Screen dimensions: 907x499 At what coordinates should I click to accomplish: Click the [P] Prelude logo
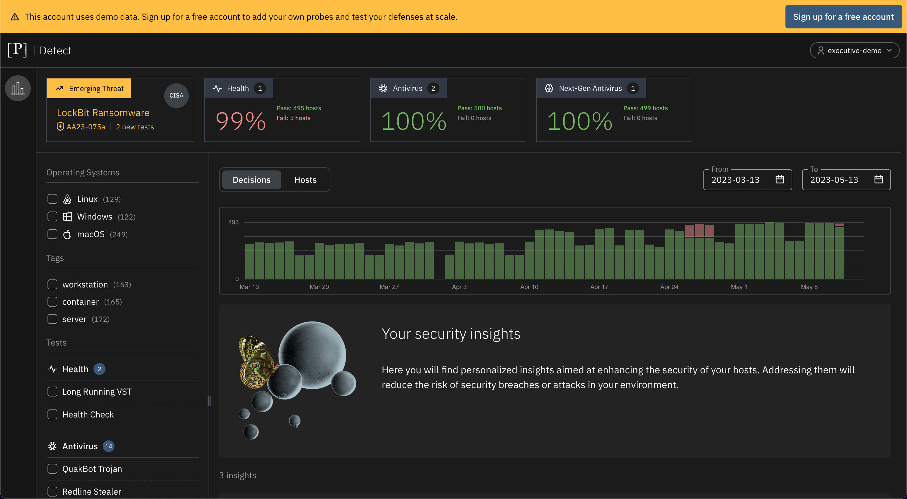pyautogui.click(x=17, y=50)
